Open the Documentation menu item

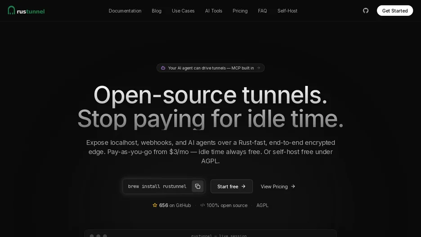125,11
